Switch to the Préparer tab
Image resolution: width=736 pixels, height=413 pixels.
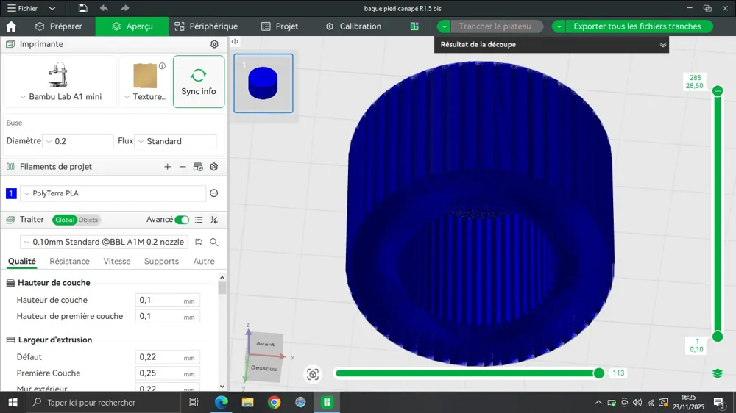click(x=59, y=26)
